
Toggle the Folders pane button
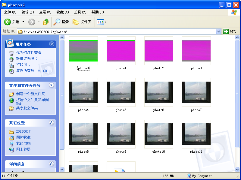pyautogui.click(x=82, y=22)
